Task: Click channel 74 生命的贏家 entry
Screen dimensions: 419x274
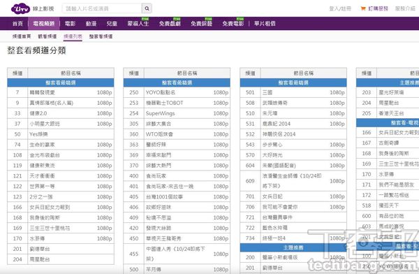Action: (61, 145)
